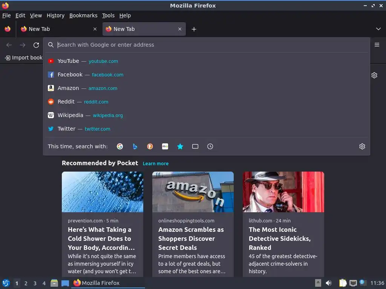
Task: Search bookmarks using the star icon
Action: click(x=180, y=146)
